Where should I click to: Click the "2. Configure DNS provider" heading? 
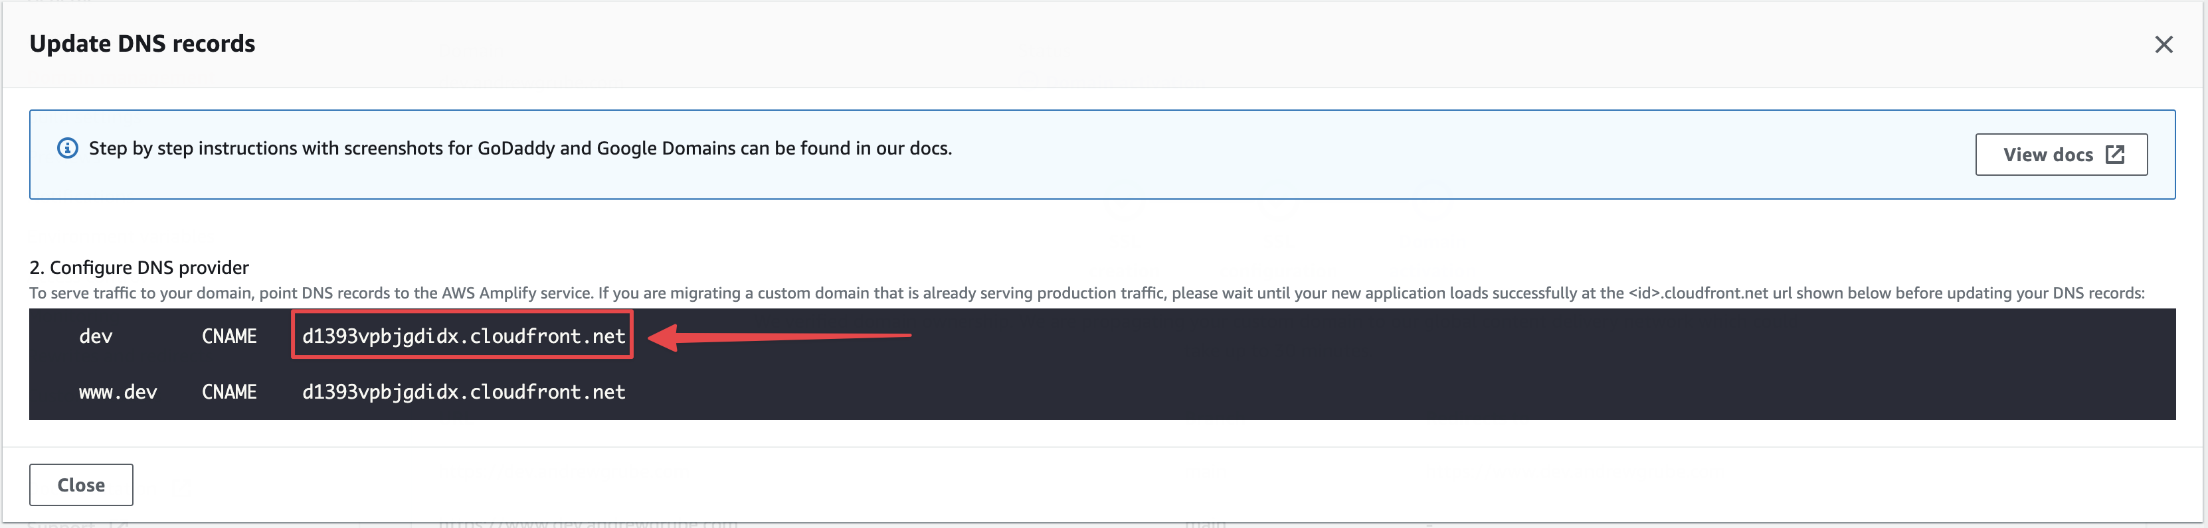[x=139, y=267]
